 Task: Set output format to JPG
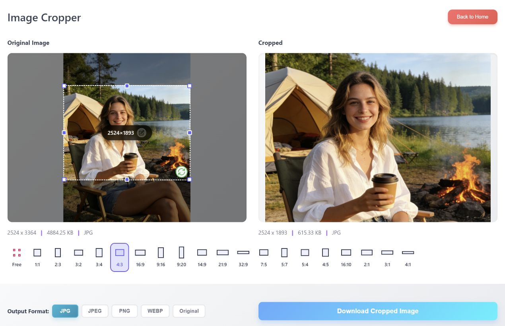tap(65, 311)
